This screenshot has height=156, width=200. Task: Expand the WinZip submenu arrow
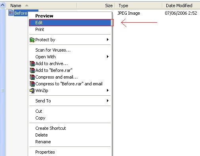(x=108, y=91)
